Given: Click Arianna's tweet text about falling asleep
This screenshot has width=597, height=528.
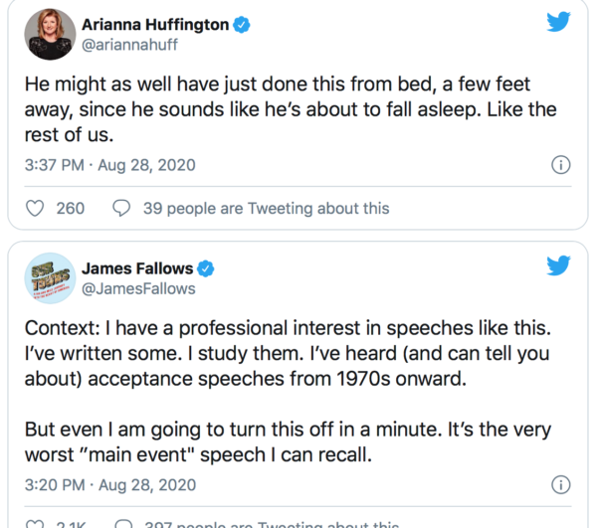Looking at the screenshot, I should click(x=289, y=108).
